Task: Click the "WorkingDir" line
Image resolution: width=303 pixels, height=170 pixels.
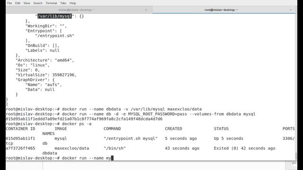Action: tap(46, 26)
